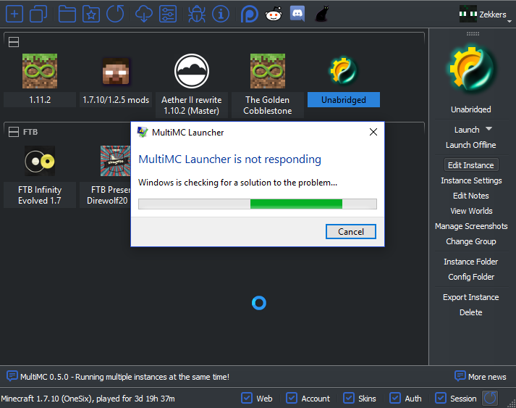Click the Copy Instance icon
Screen dimensions: 516x408
[38, 14]
